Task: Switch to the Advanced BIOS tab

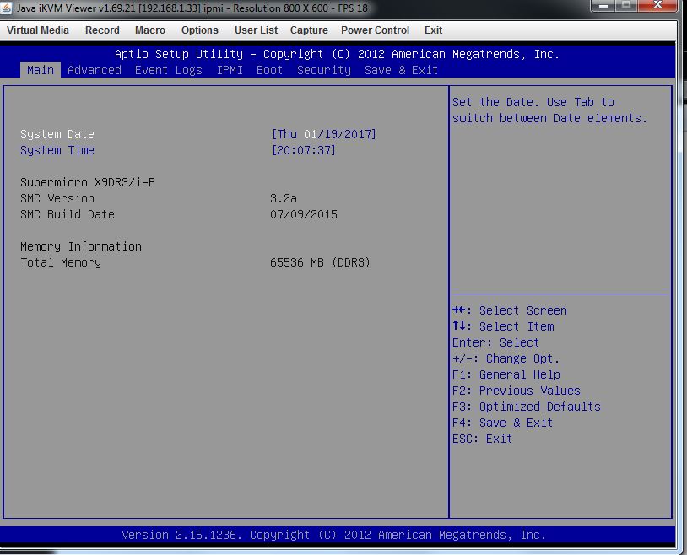Action: tap(95, 70)
